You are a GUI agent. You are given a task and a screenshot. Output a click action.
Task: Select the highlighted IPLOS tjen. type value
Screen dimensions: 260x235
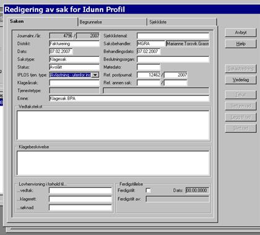[x=71, y=75]
